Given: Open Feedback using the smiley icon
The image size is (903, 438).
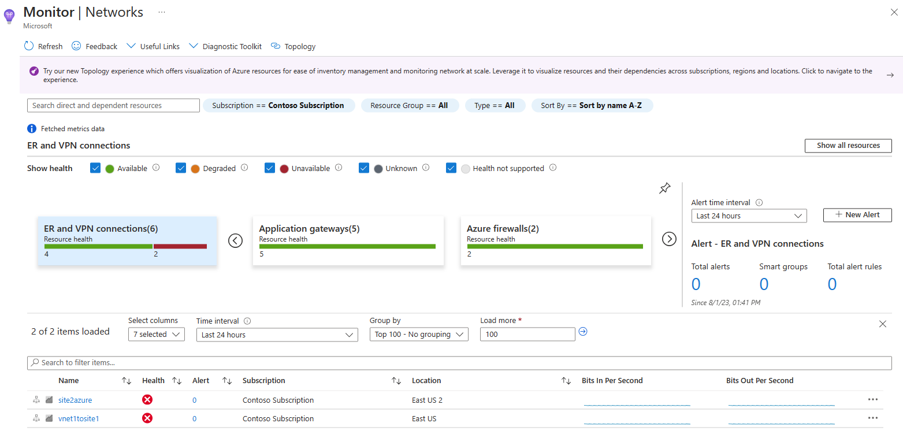Looking at the screenshot, I should (x=76, y=46).
